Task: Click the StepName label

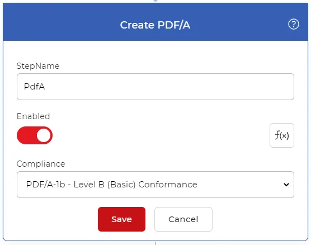Action: (x=38, y=66)
